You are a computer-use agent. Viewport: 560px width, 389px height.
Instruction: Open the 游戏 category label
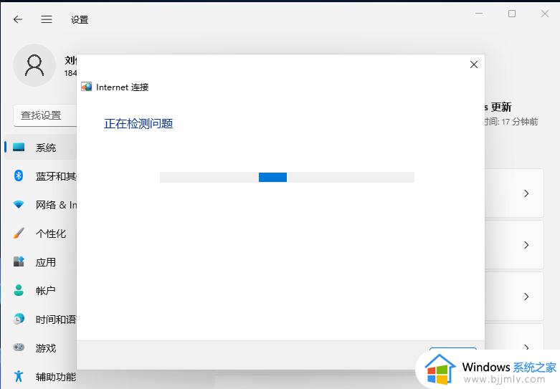[x=46, y=348]
